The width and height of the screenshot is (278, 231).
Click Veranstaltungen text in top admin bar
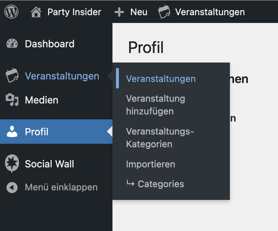coord(210,12)
